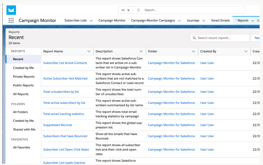Select Shared with Me in the sidebar
The width and height of the screenshot is (263, 165).
24,129
